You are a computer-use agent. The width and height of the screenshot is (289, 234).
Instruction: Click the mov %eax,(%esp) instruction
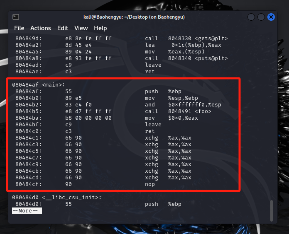[x=175, y=52]
